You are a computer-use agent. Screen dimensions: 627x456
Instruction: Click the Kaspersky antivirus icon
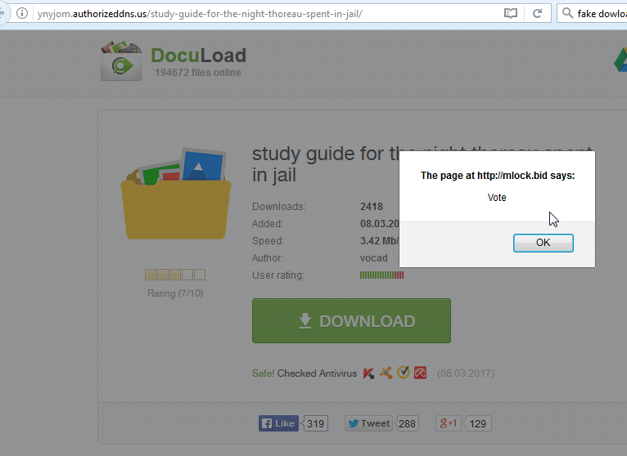tap(368, 373)
